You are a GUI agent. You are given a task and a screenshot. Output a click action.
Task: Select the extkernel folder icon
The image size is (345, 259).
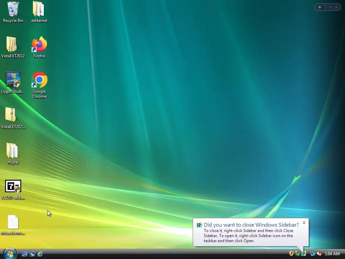tap(39, 9)
